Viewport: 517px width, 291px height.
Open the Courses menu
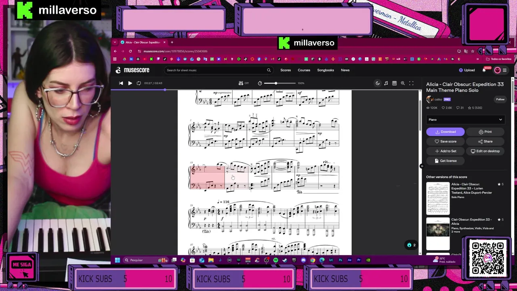(x=304, y=70)
